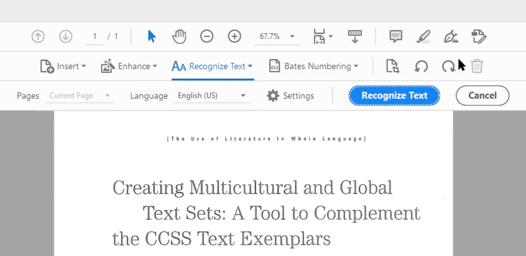
Task: Zoom in using the plus icon
Action: (234, 36)
